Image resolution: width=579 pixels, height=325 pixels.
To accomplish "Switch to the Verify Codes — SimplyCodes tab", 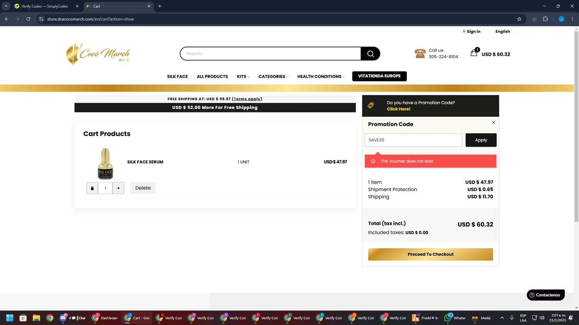I will [x=44, y=6].
